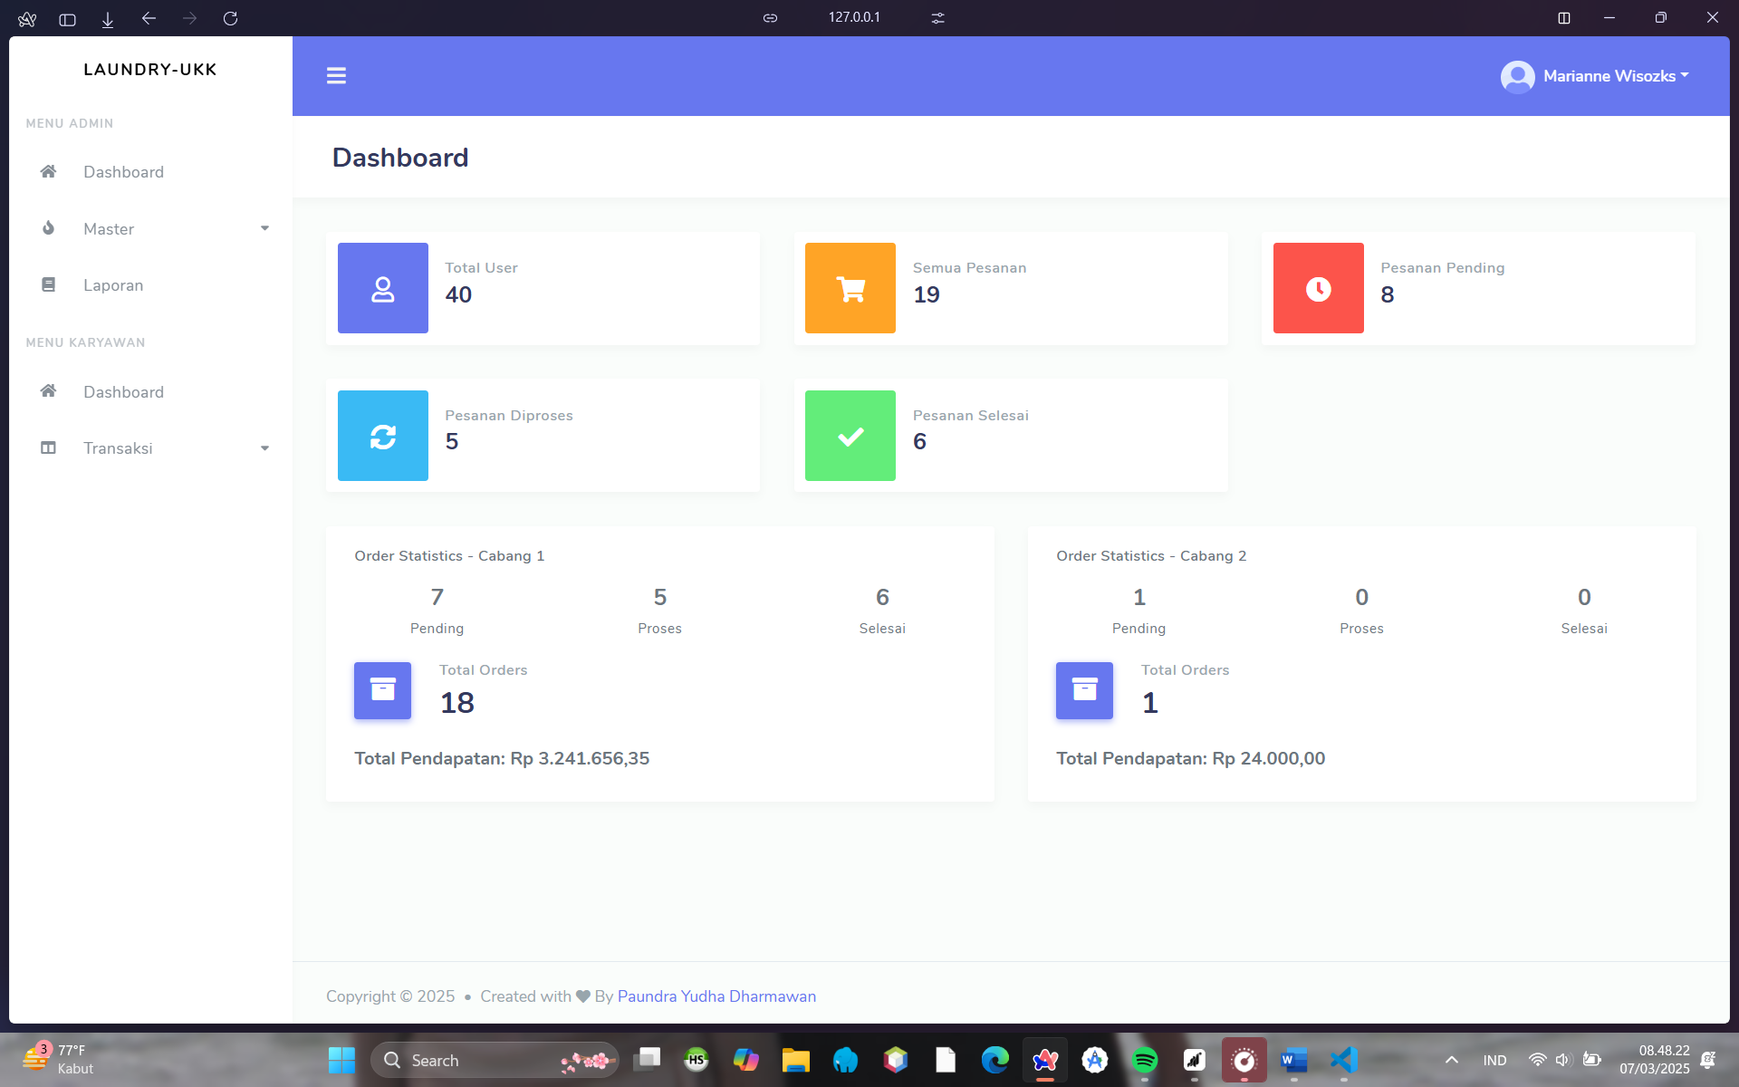Select Laporan from the admin menu
Viewport: 1739px width, 1087px height.
click(x=113, y=284)
